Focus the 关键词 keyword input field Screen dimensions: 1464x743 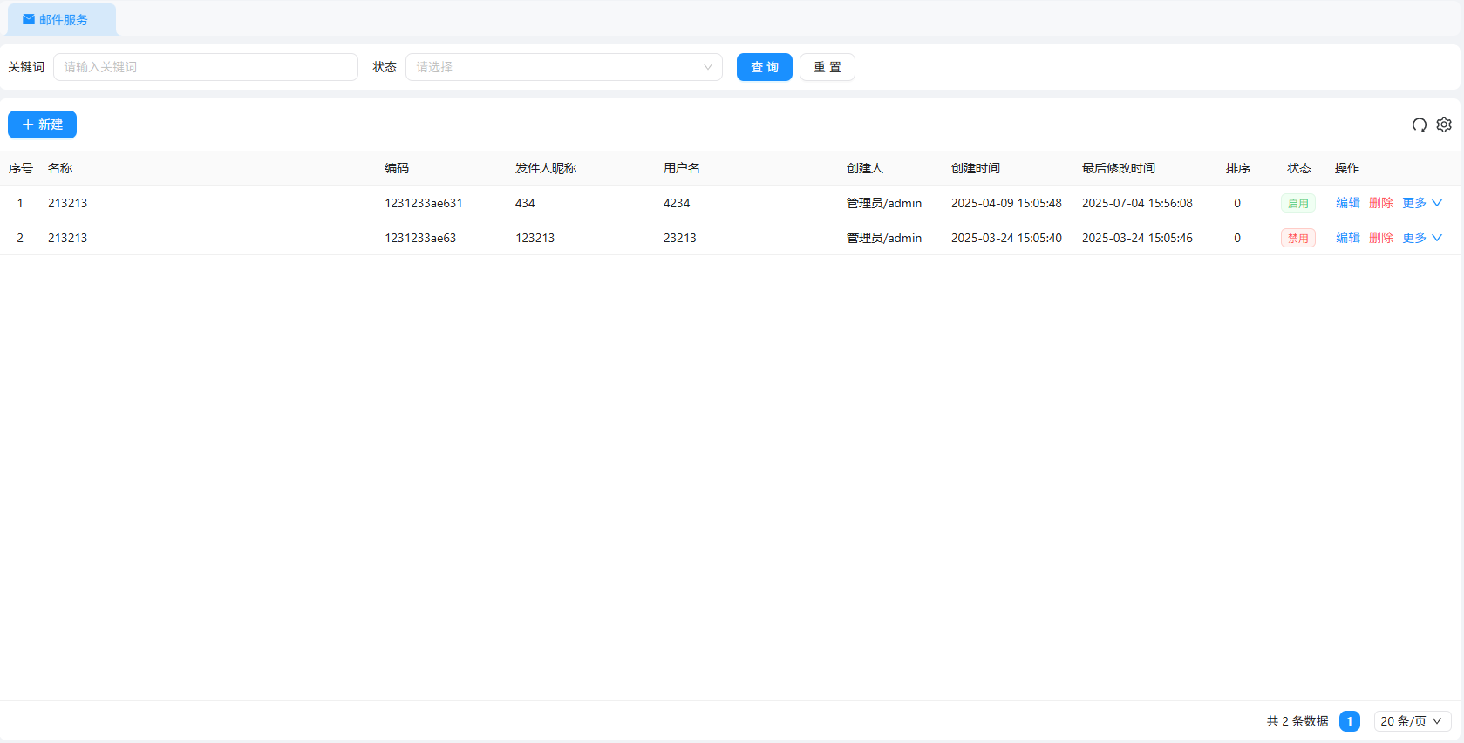click(x=206, y=67)
